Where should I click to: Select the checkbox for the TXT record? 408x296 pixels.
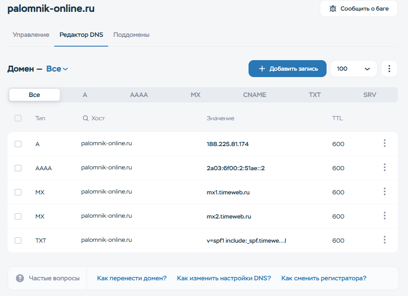click(x=18, y=241)
